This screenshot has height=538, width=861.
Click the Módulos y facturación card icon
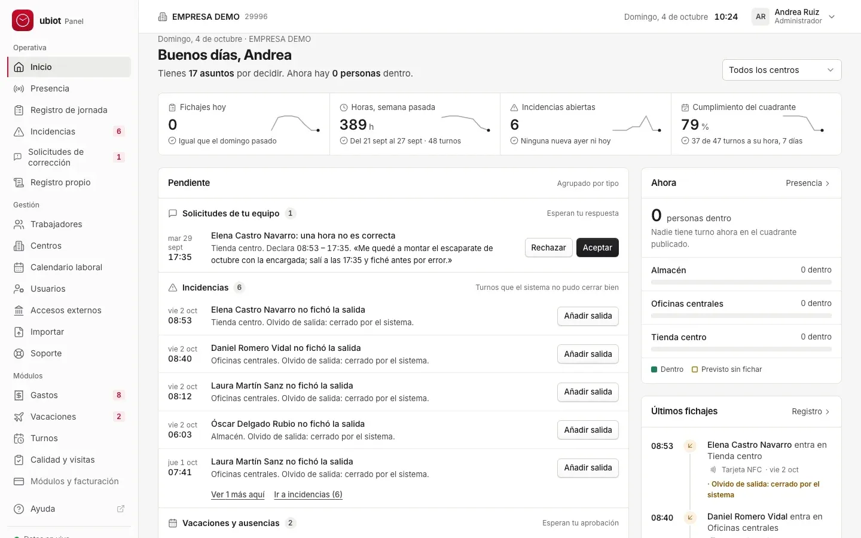[19, 481]
